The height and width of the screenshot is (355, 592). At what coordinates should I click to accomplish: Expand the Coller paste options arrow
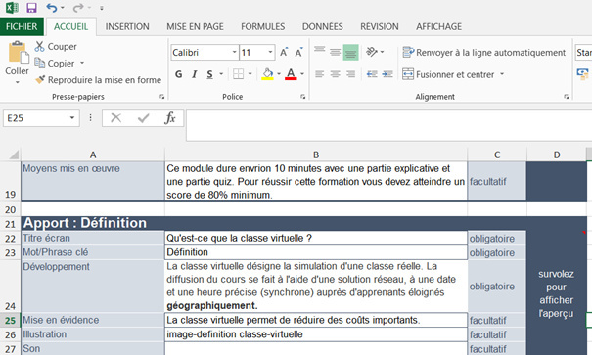[17, 82]
